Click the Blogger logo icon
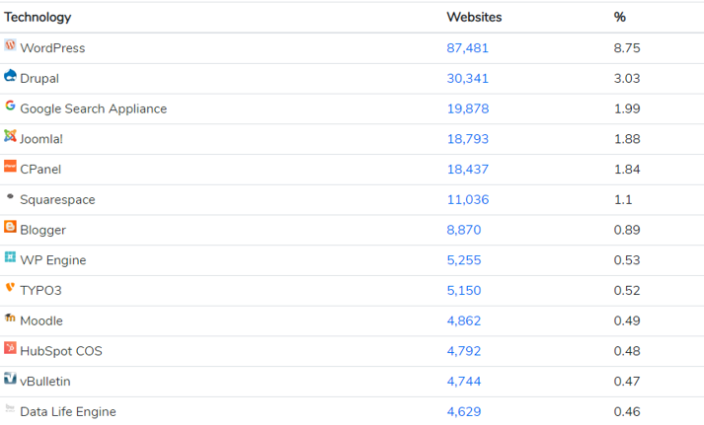 pos(10,227)
